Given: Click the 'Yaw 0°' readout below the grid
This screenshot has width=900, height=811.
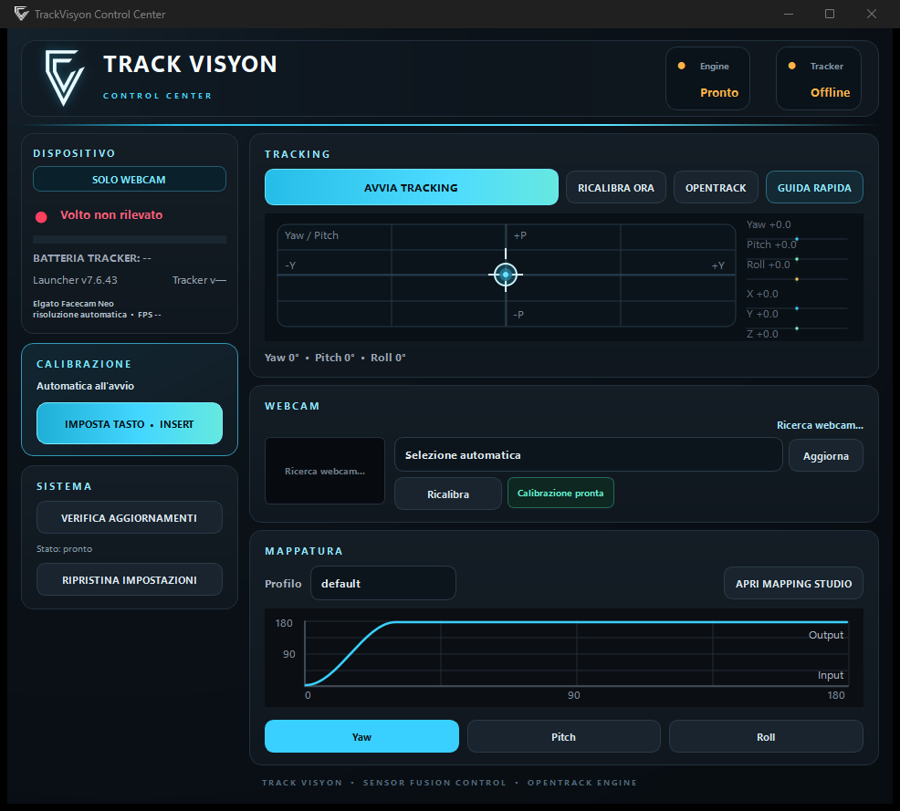Looking at the screenshot, I should (282, 358).
